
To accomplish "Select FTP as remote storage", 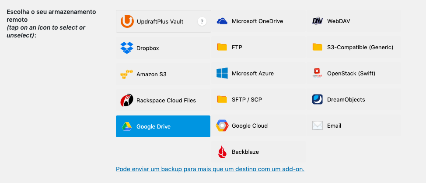I will 258,47.
